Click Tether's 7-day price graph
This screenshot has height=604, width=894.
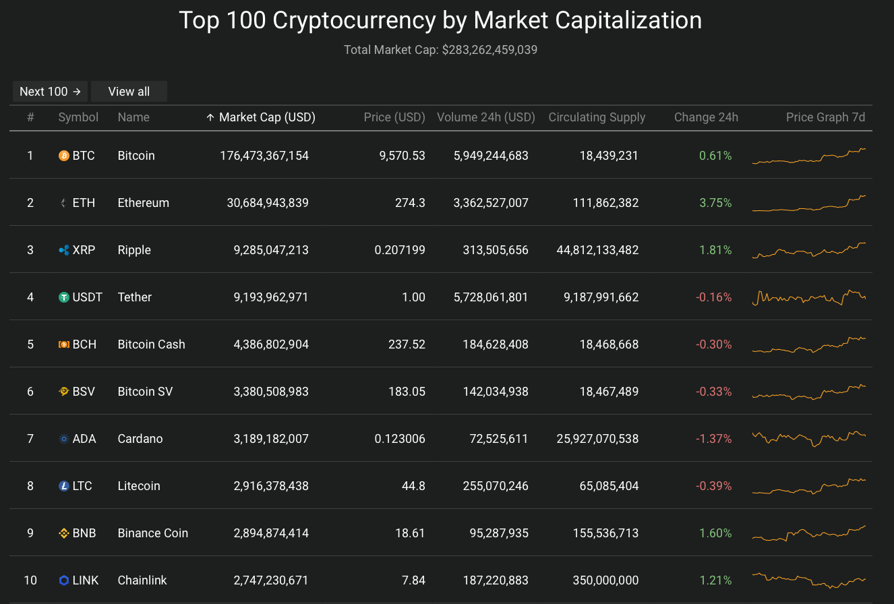coord(809,297)
